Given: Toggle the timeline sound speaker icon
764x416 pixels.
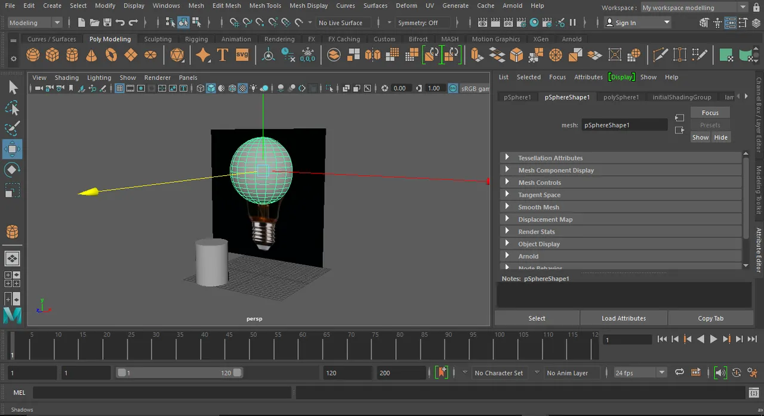Looking at the screenshot, I should (720, 373).
